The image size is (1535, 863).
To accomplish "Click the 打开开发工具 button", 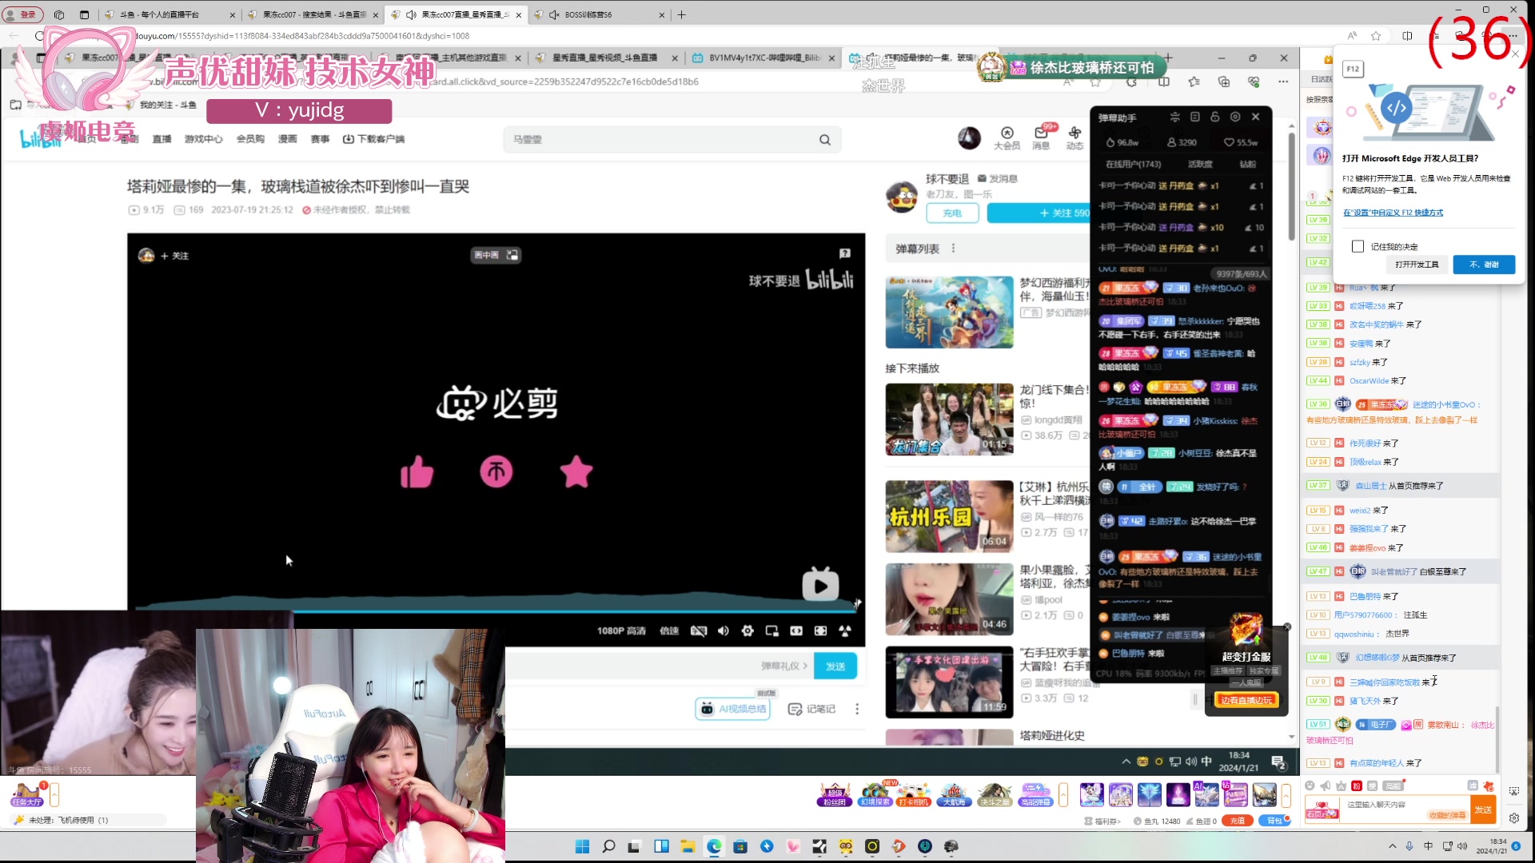I will [x=1416, y=264].
